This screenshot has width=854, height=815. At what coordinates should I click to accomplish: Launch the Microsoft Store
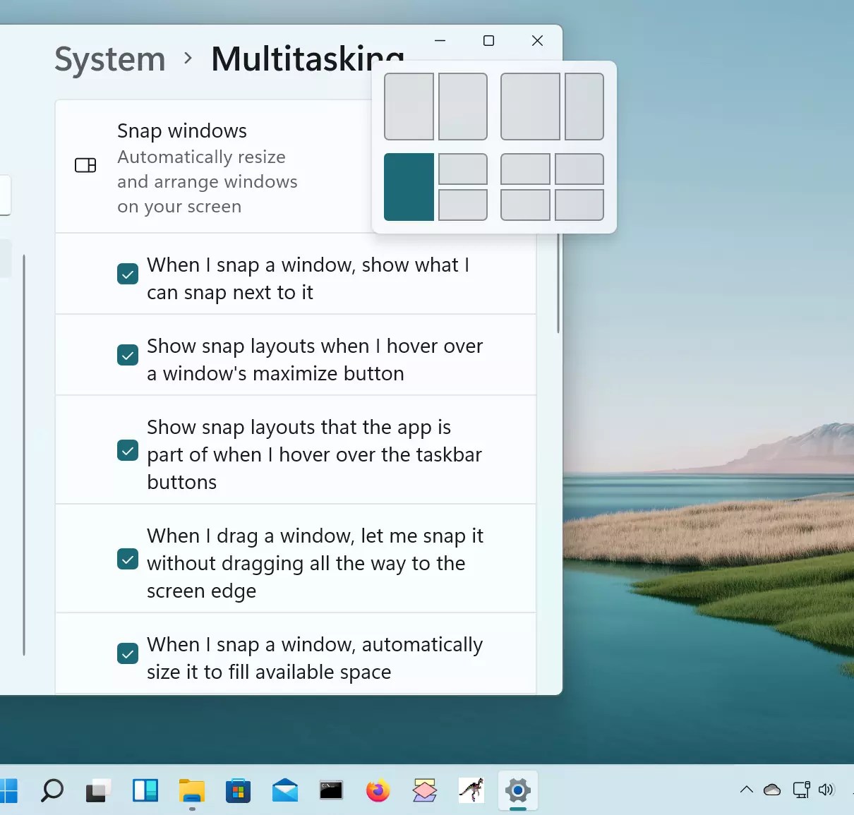click(x=239, y=790)
